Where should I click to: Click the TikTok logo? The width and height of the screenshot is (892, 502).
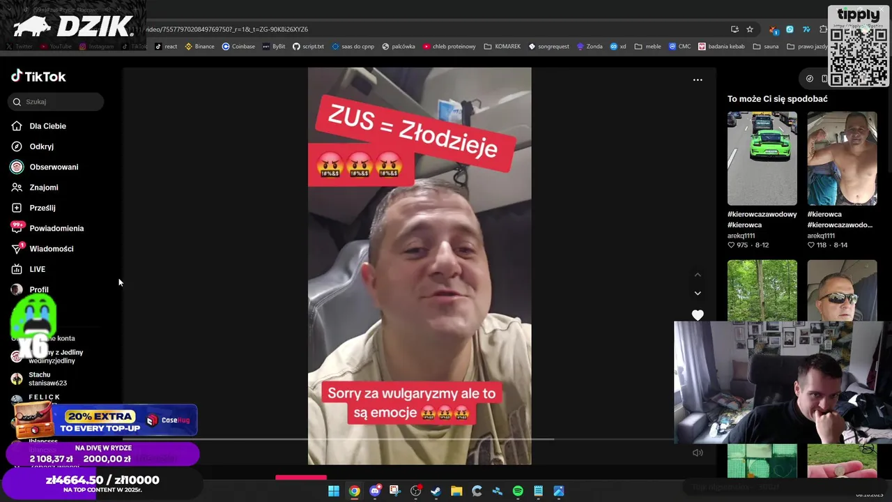tap(38, 77)
